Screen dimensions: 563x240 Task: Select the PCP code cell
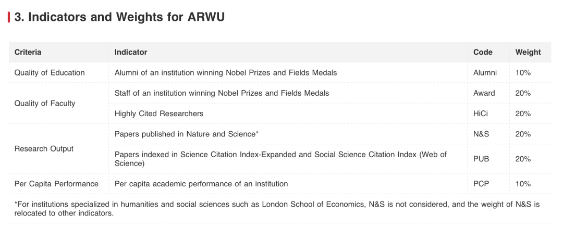(481, 184)
